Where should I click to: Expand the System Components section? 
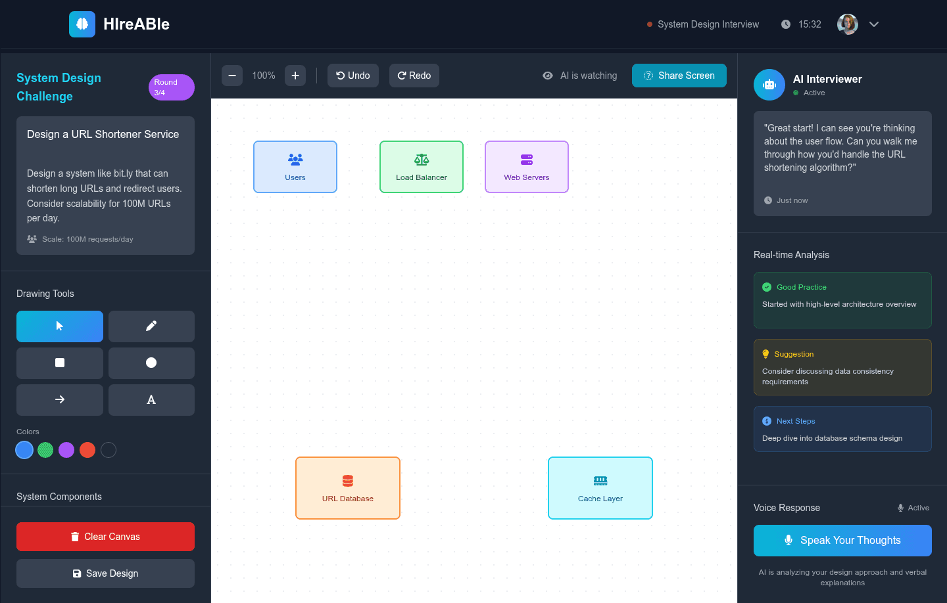[x=59, y=497]
